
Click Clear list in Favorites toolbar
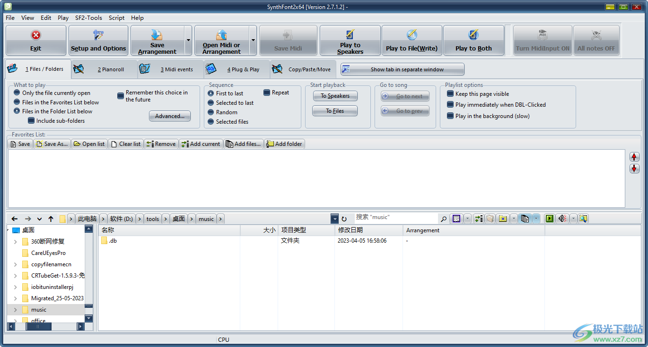point(126,144)
